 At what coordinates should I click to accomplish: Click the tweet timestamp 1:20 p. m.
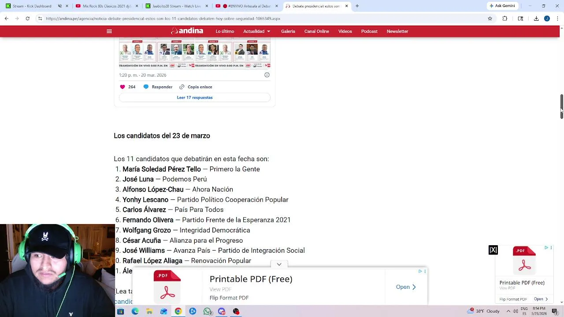point(142,75)
